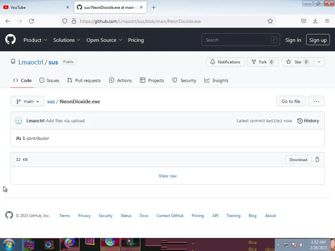The image size is (335, 251).
Task: Open the Lmaoctrl user profile link
Action: (x=31, y=62)
